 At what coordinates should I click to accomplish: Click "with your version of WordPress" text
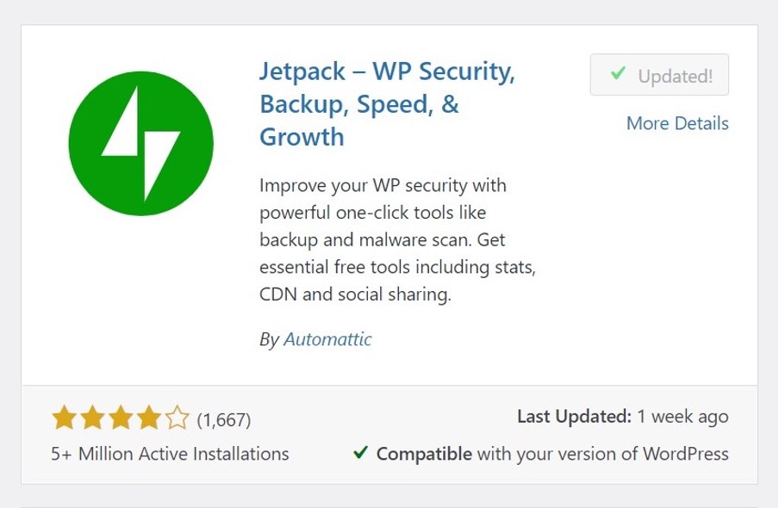[602, 453]
